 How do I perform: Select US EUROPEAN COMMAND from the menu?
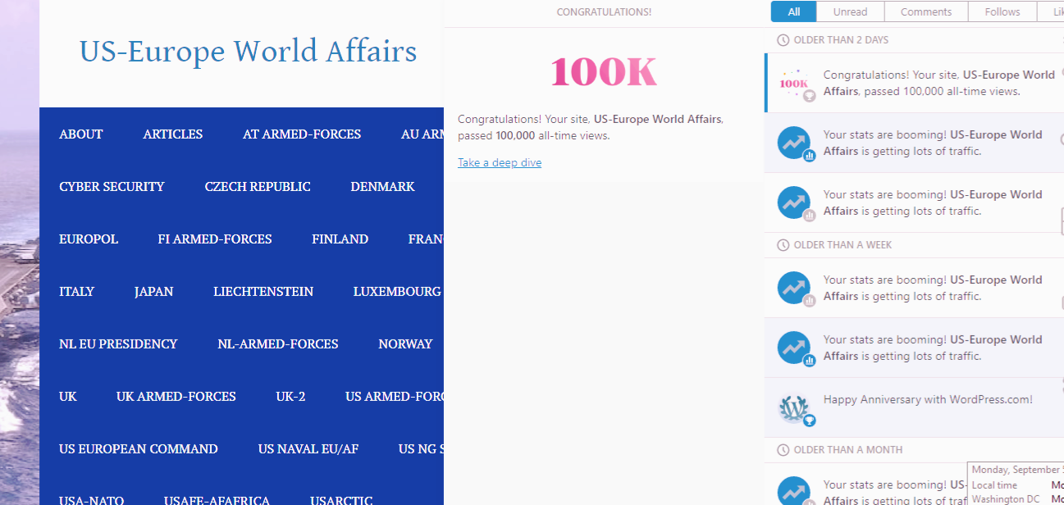click(139, 449)
